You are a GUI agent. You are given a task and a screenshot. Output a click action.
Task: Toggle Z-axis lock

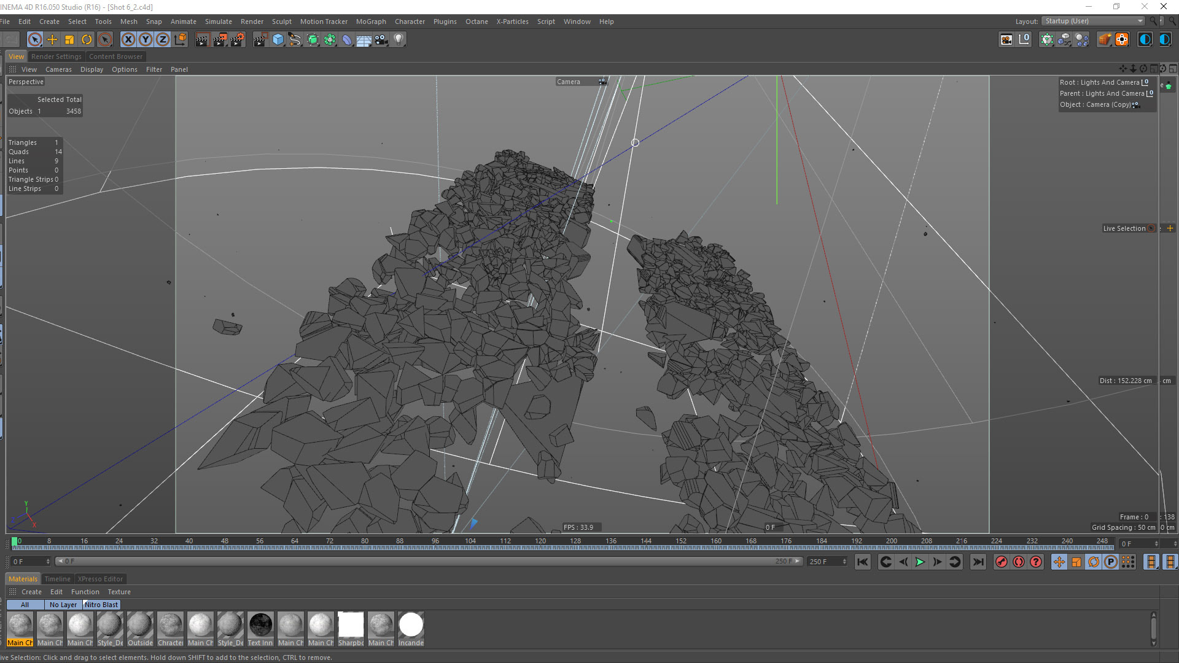click(162, 40)
